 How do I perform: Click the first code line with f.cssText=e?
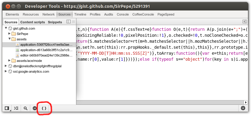(162, 29)
